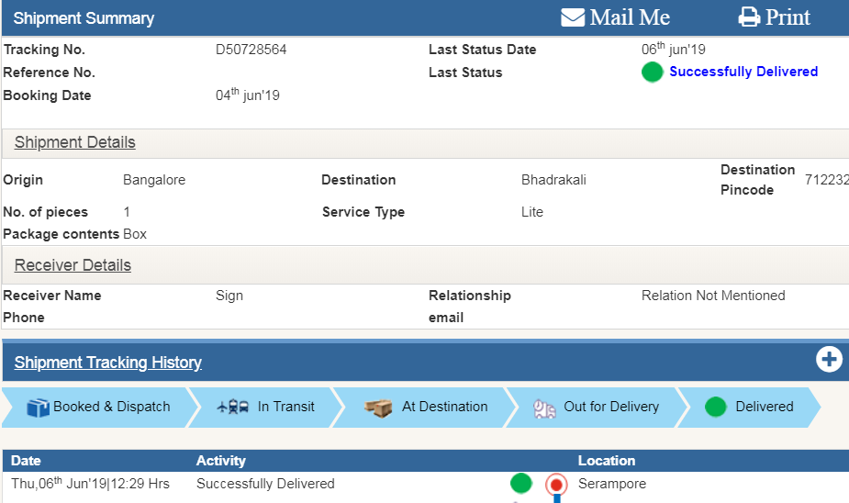This screenshot has height=503, width=849.
Task: Open the Shipment Details section header
Action: click(75, 142)
